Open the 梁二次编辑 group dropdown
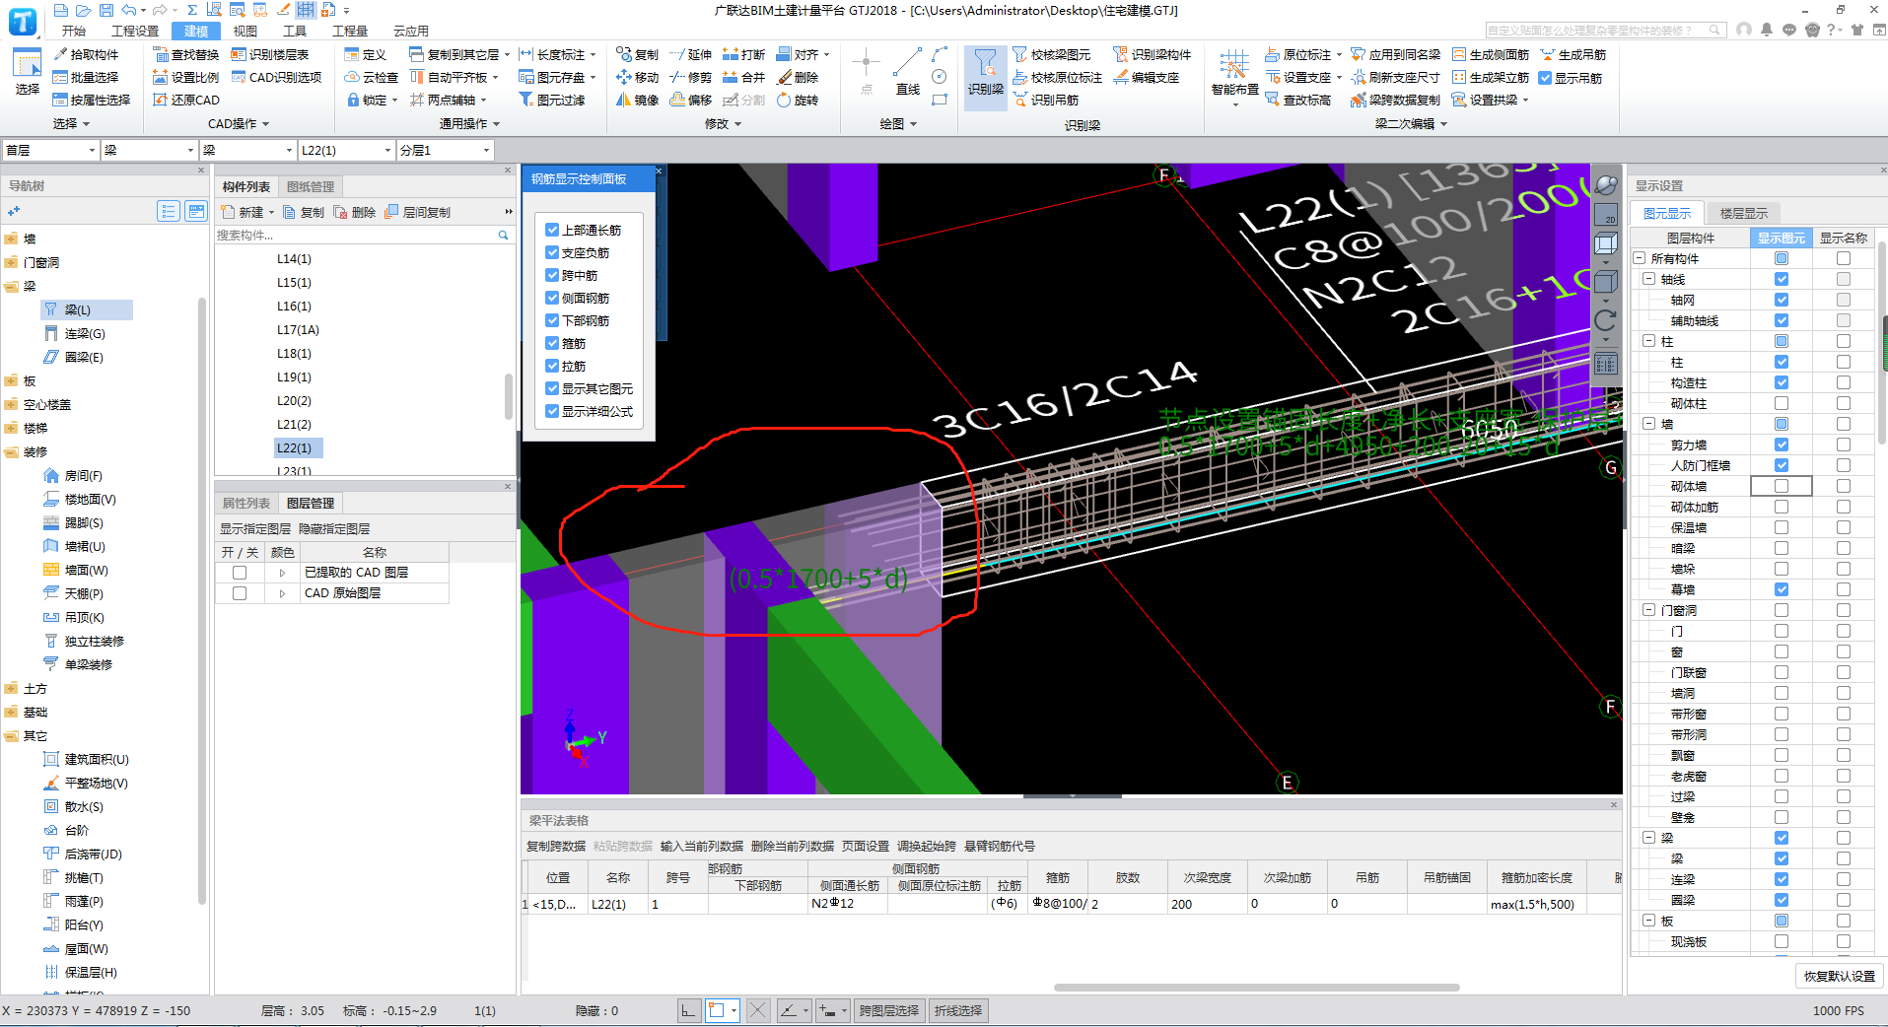 point(1444,124)
